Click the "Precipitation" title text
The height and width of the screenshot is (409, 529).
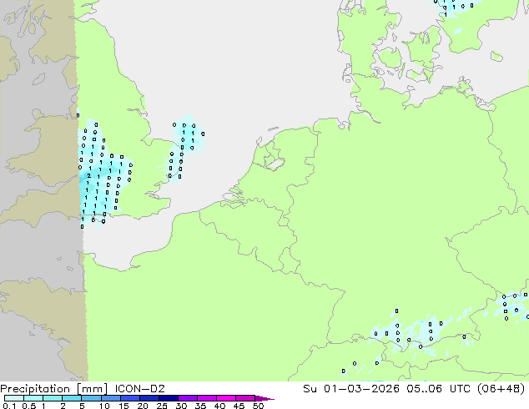[35, 389]
